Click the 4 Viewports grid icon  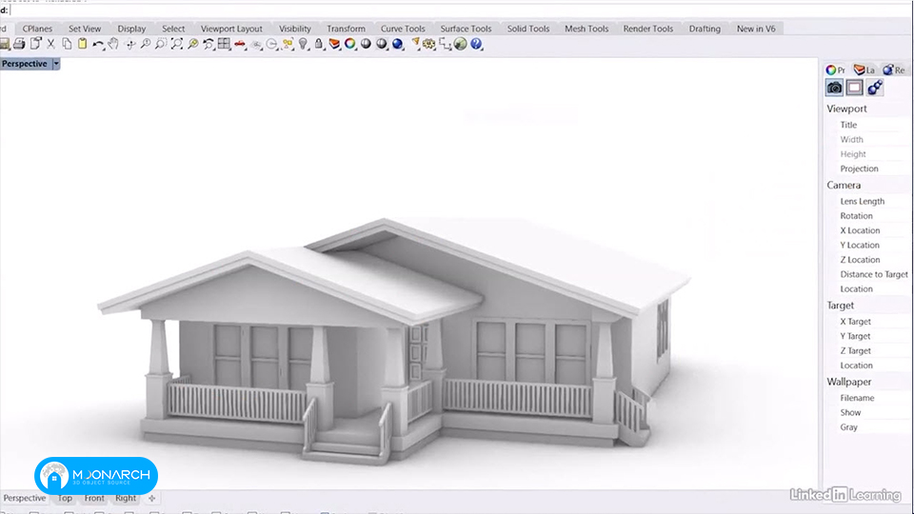coord(224,44)
